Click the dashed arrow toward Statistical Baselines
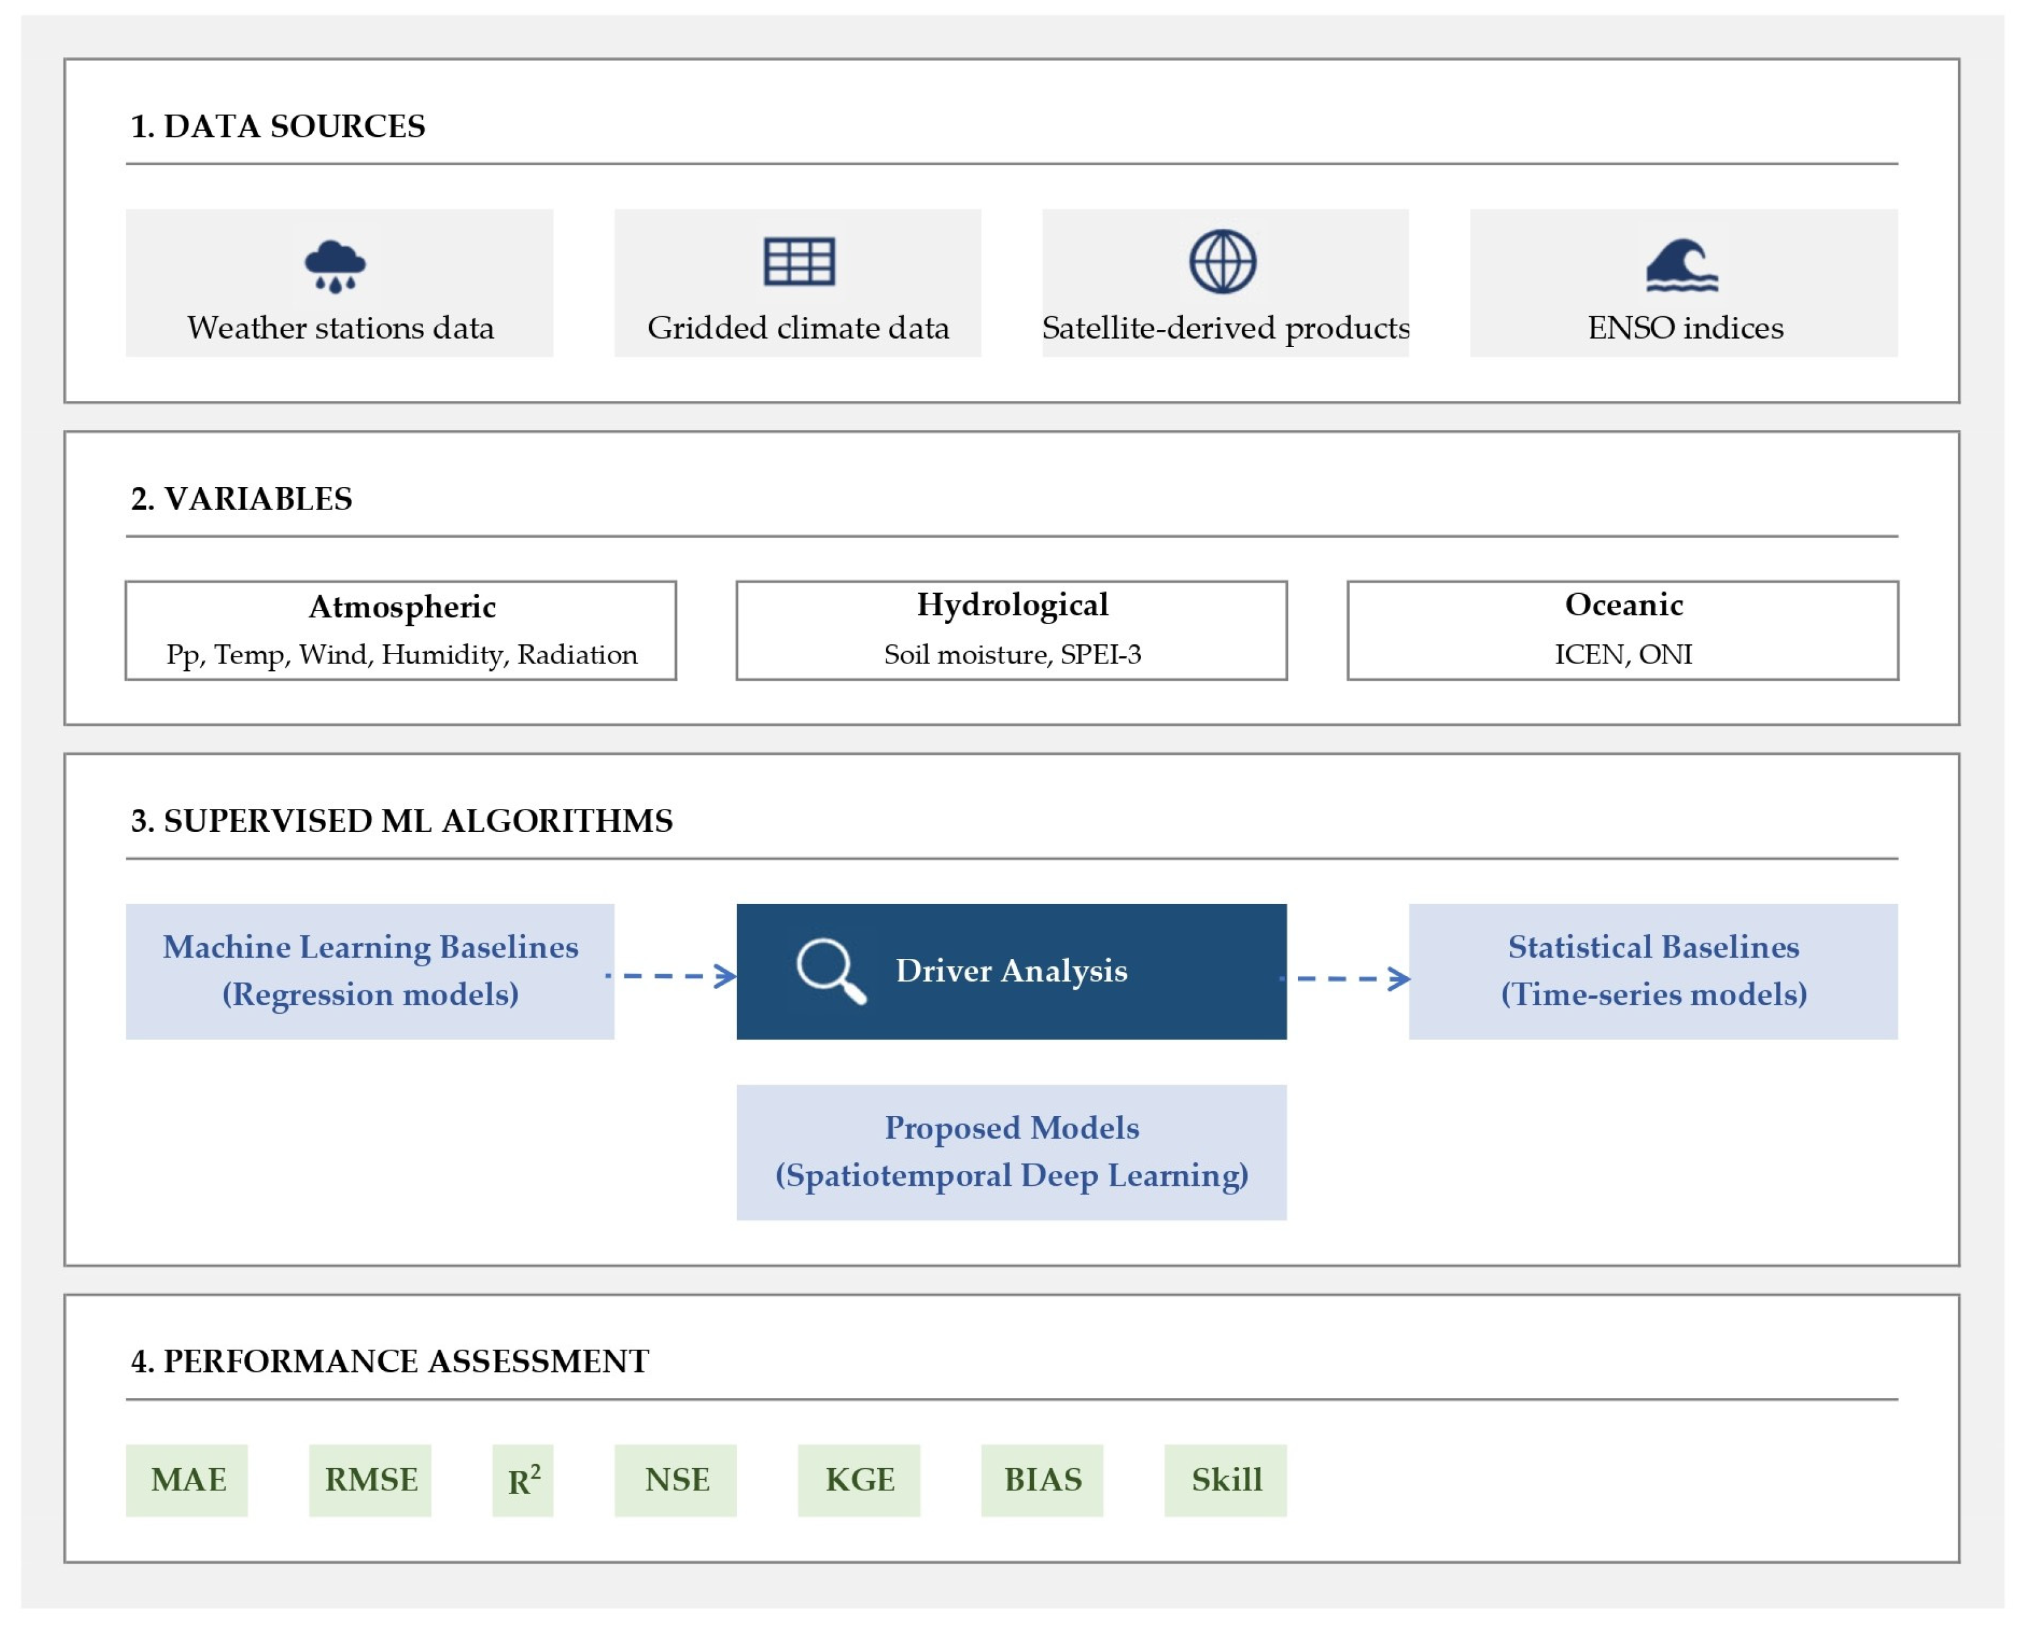The image size is (2031, 1626). [x=1346, y=979]
